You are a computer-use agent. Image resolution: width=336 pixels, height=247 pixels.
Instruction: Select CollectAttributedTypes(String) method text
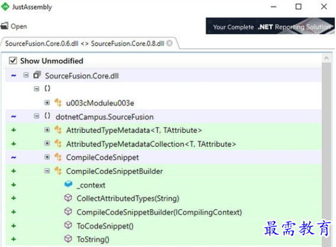click(128, 199)
